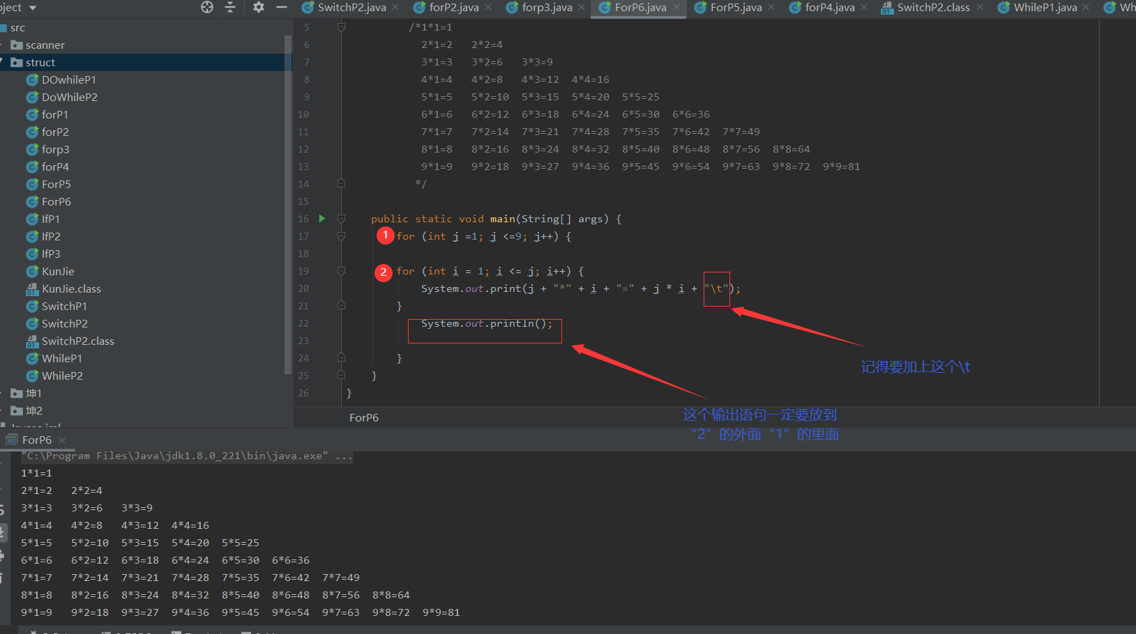The width and height of the screenshot is (1136, 634).
Task: Click the java.exe command line in console
Action: tap(187, 456)
